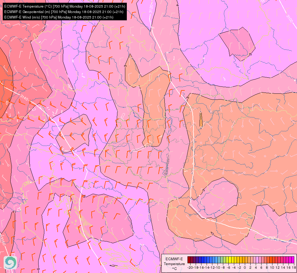Select the bright magenta 18 legend swatch

point(293,260)
